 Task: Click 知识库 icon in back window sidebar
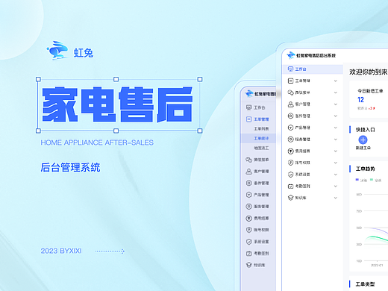(x=248, y=265)
